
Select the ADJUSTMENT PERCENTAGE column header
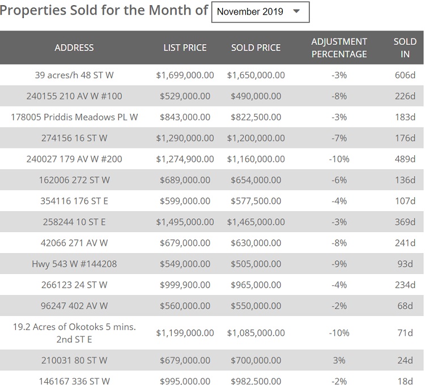coord(339,48)
